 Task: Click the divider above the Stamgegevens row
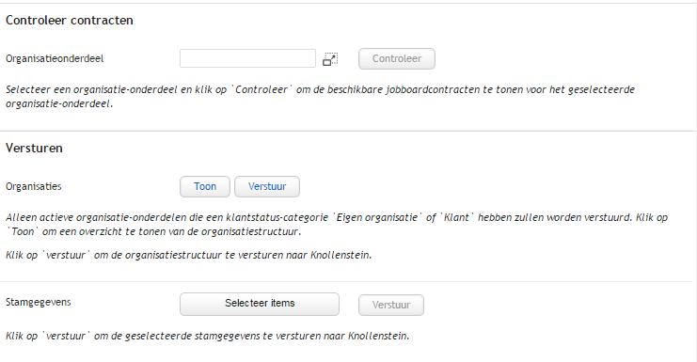(346, 281)
